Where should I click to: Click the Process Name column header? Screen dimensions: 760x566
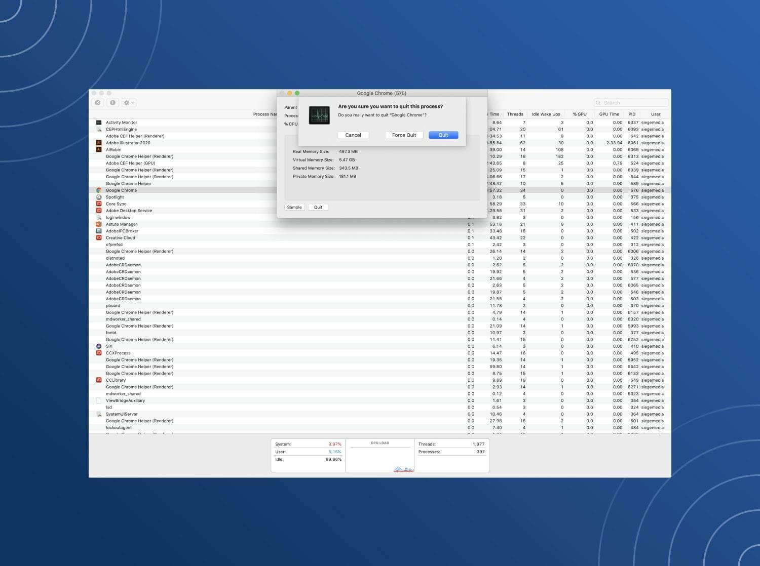coord(265,114)
